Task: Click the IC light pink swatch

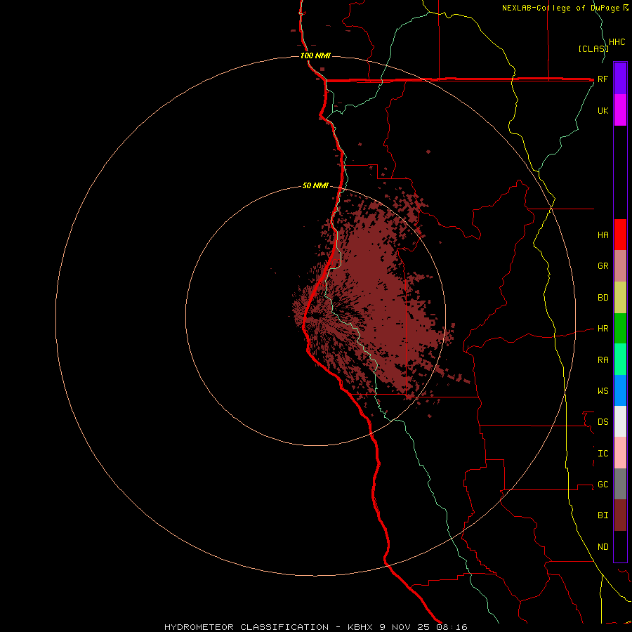Action: point(620,453)
